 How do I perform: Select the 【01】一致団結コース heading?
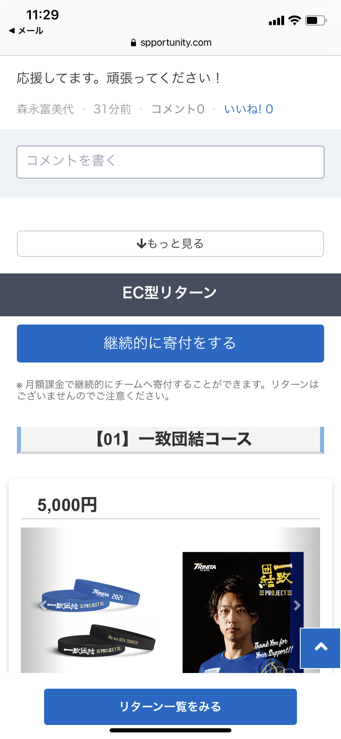(170, 440)
